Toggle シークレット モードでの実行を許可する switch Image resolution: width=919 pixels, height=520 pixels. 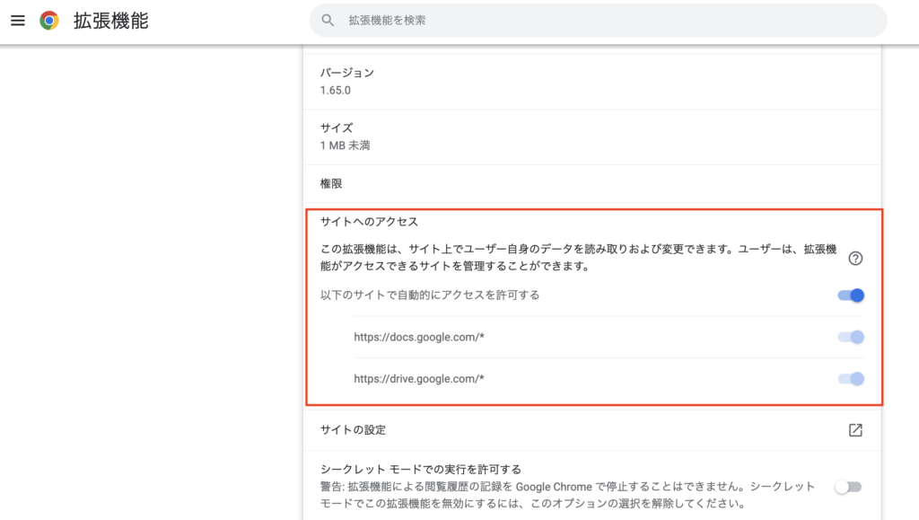point(848,487)
